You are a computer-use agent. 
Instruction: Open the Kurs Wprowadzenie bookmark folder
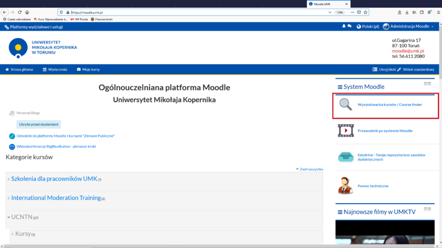51,19
